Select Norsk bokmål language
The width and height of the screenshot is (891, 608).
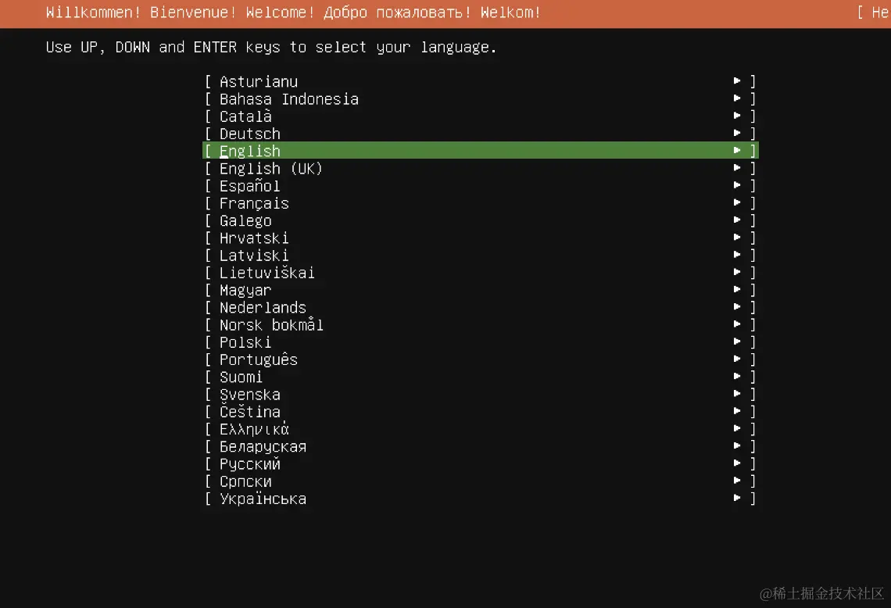(x=480, y=324)
